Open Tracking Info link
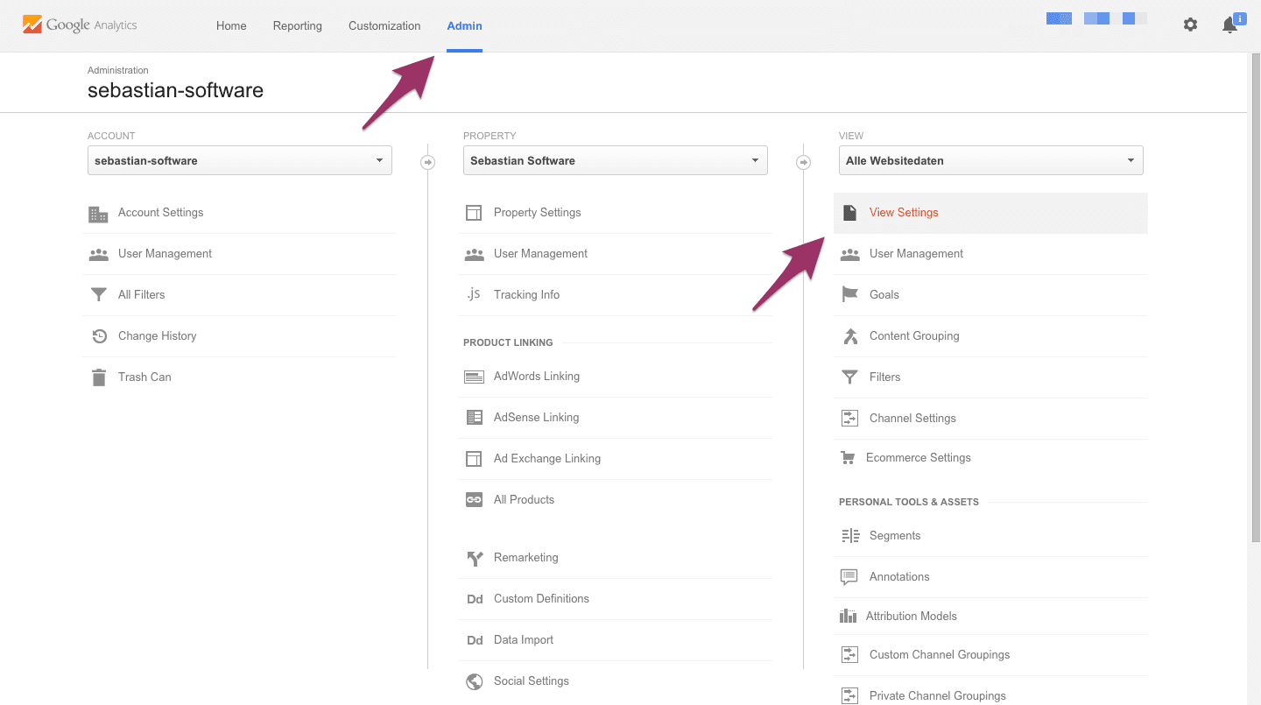The height and width of the screenshot is (705, 1261). [x=526, y=295]
